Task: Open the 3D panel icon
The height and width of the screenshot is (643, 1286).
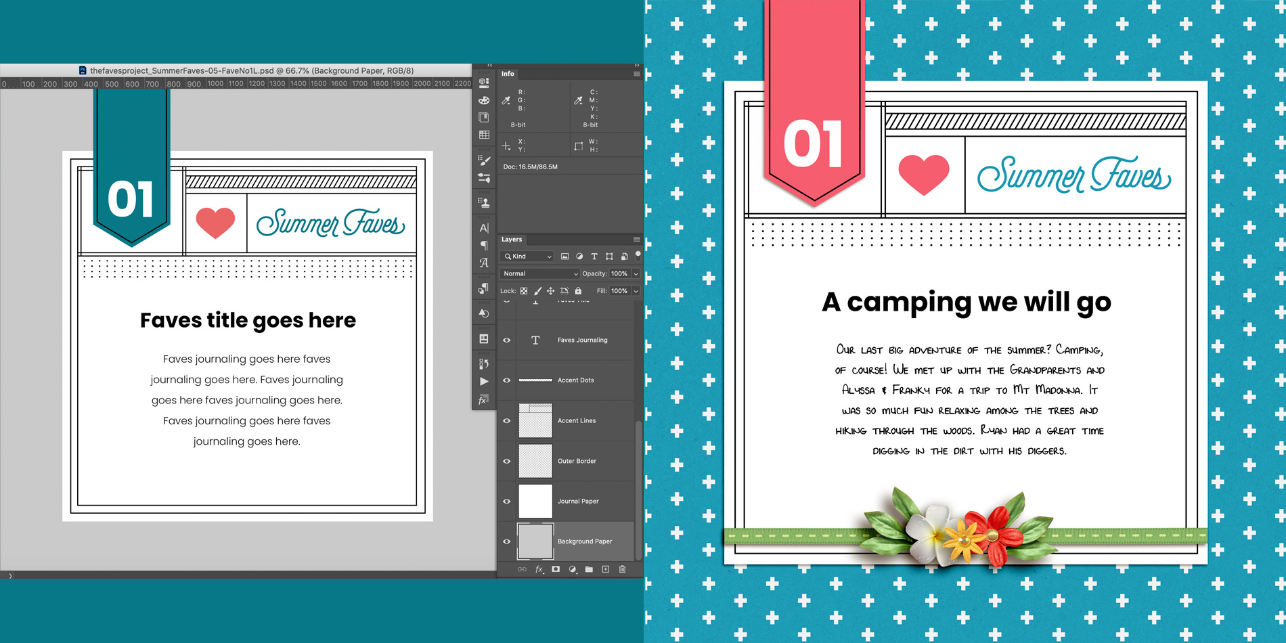Action: 484,83
